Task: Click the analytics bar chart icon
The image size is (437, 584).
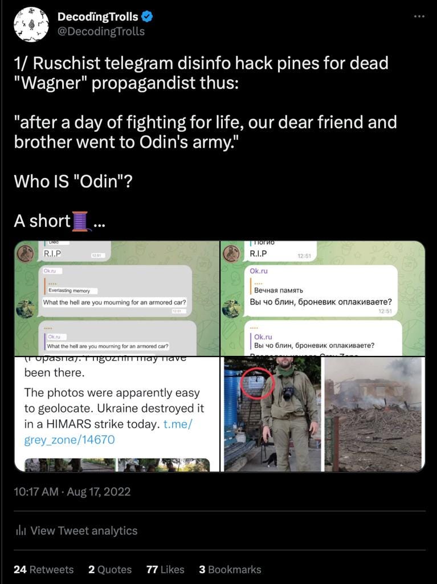Action: click(21, 530)
